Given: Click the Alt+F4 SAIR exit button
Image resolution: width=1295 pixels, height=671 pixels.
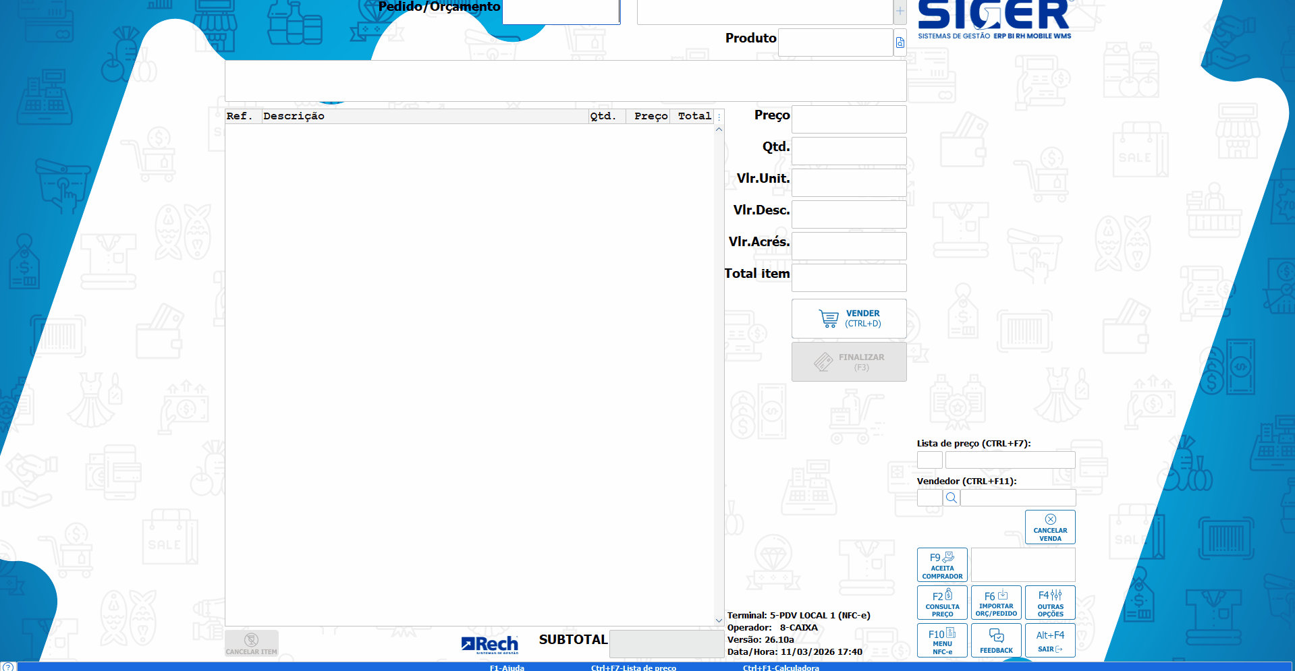Looking at the screenshot, I should tap(1050, 641).
